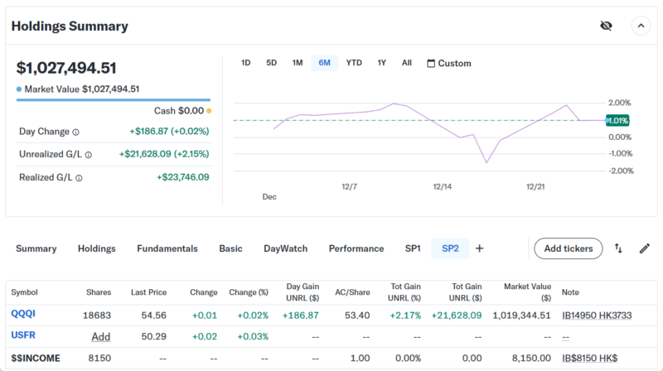Click the market value progress bar
Image resolution: width=663 pixels, height=371 pixels.
point(114,100)
